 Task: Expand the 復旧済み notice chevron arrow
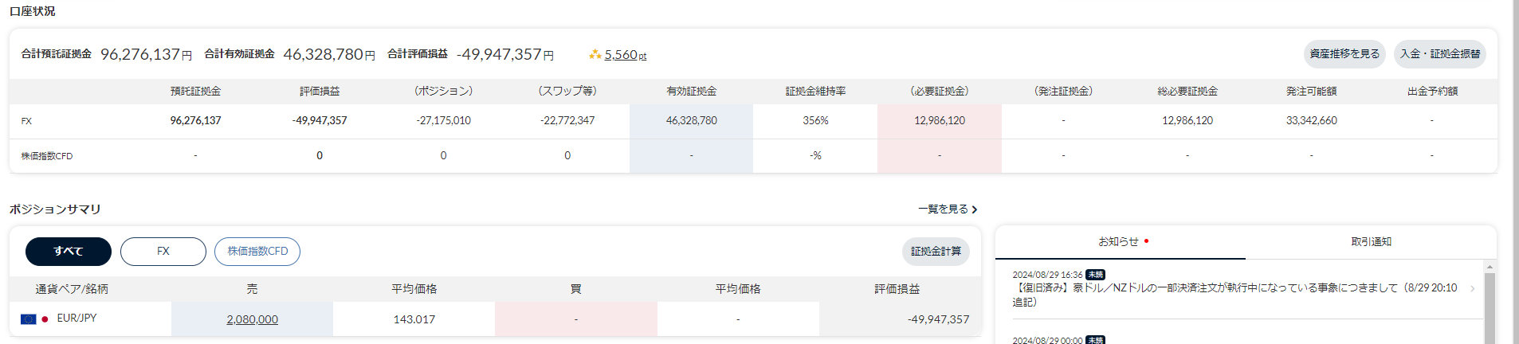tap(1472, 289)
